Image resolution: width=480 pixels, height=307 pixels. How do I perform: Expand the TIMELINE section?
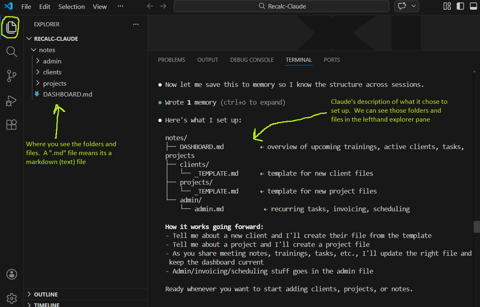tap(85, 304)
